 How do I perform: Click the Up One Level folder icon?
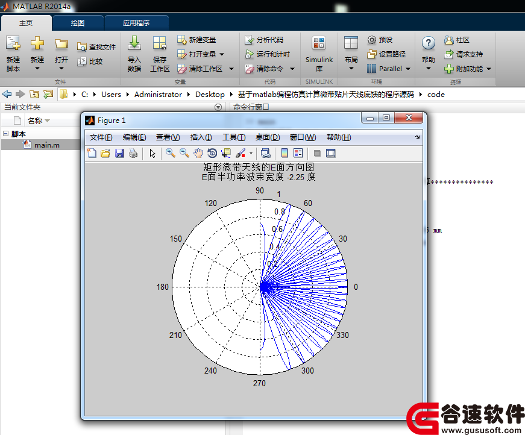[34, 95]
